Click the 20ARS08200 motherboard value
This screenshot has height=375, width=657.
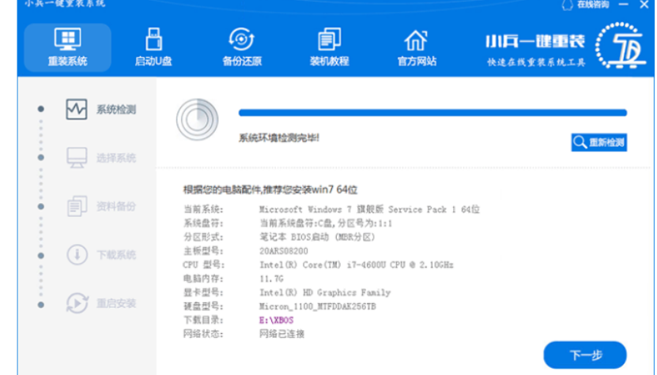(284, 251)
